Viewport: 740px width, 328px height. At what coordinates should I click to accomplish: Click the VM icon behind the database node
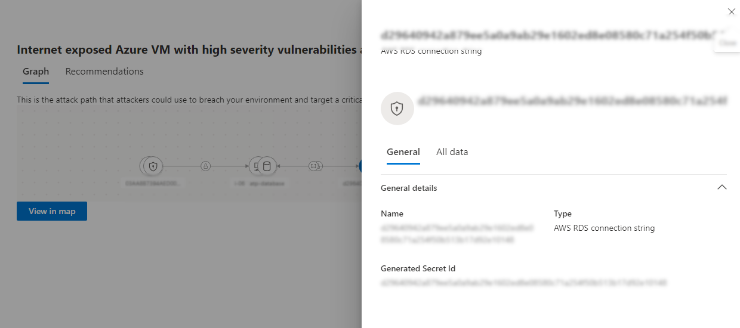click(255, 166)
